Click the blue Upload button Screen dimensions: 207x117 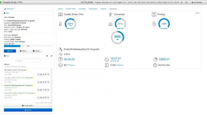pos(28,110)
